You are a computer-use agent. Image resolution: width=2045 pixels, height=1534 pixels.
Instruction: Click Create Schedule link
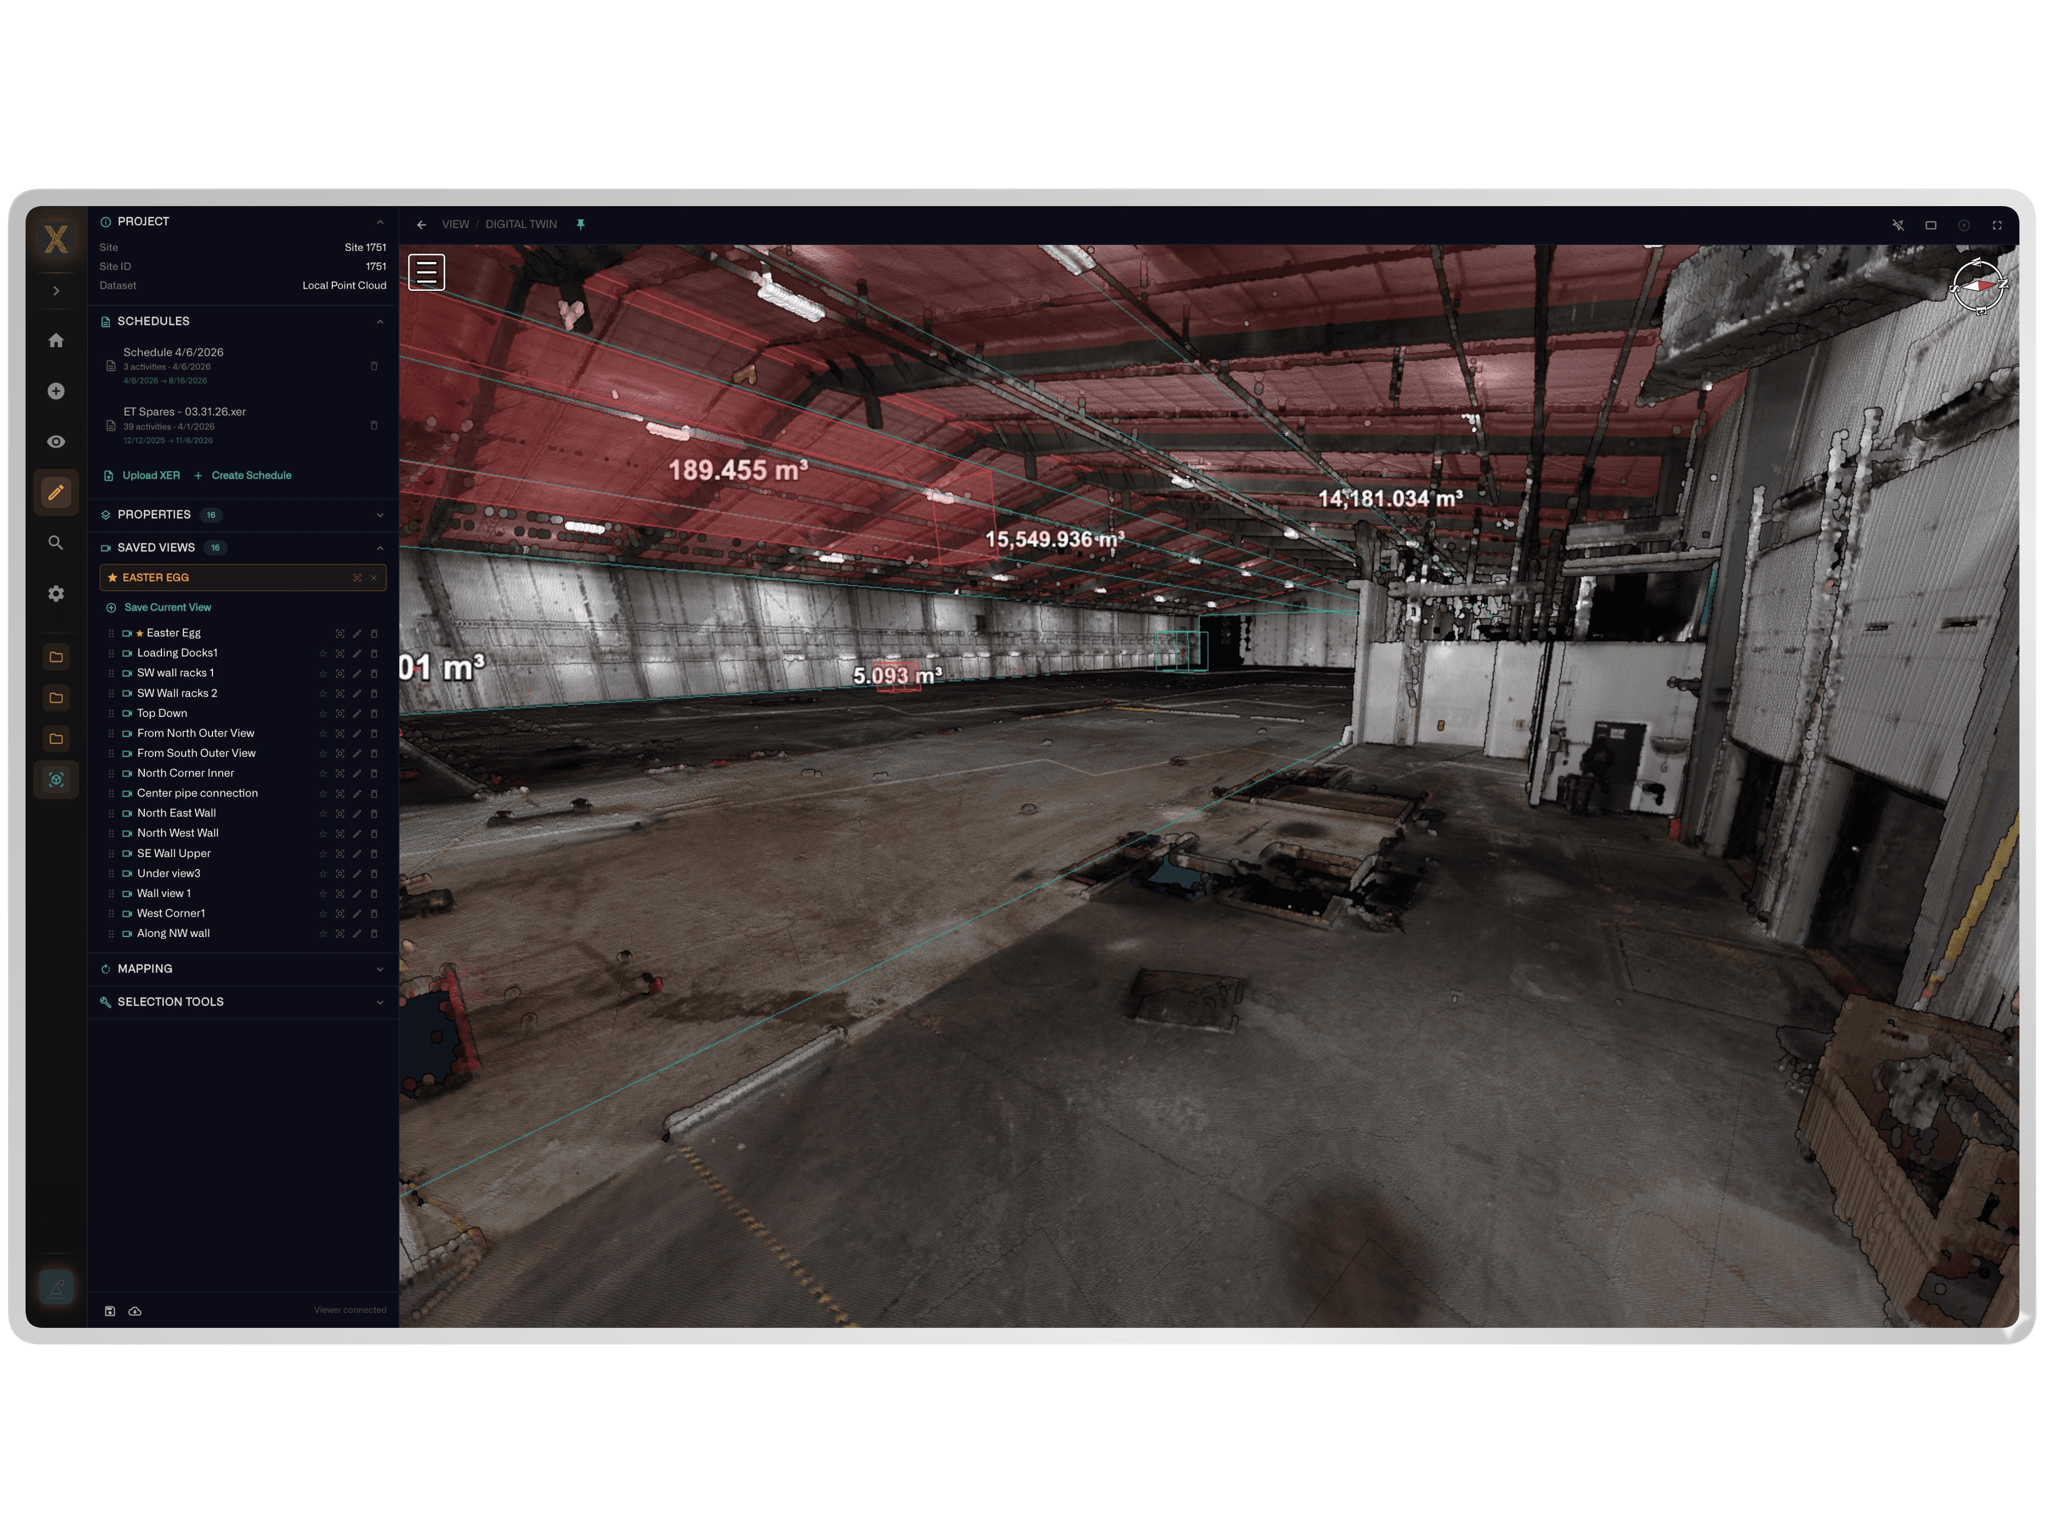pyautogui.click(x=243, y=475)
